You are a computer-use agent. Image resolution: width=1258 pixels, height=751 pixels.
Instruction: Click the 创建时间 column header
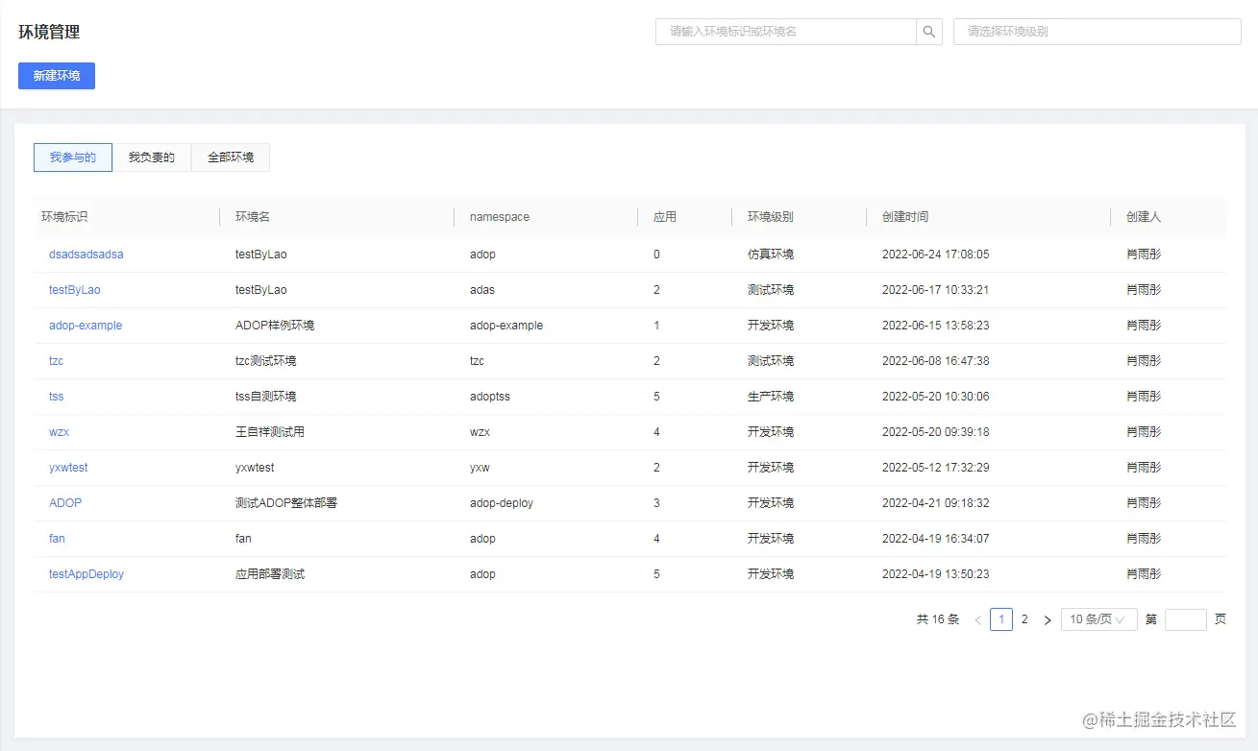coord(905,217)
